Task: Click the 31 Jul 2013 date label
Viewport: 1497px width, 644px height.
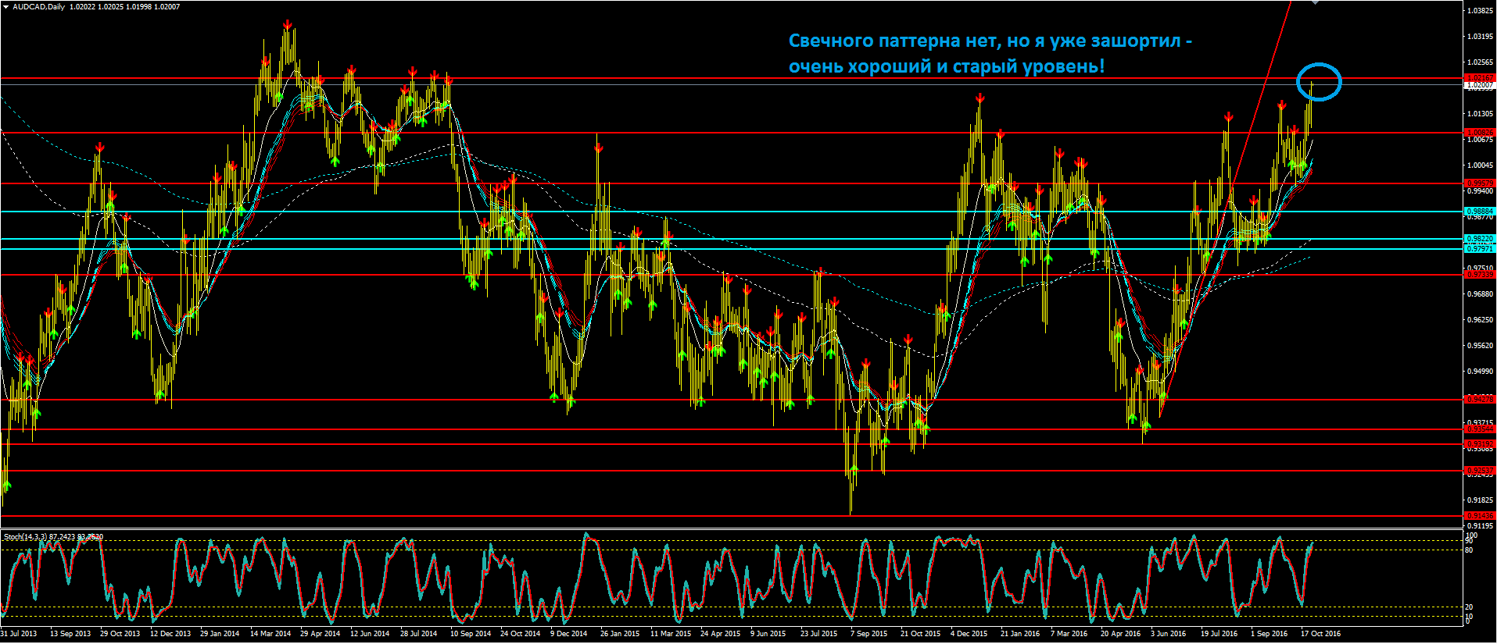Action: tap(19, 634)
